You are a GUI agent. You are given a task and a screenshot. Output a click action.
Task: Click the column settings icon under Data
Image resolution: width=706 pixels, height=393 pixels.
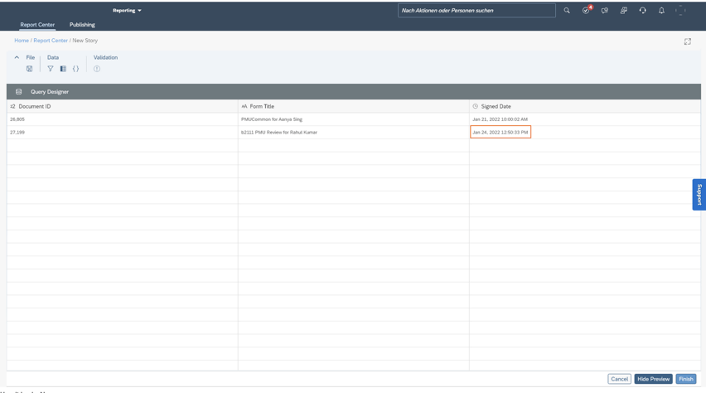[x=63, y=69]
